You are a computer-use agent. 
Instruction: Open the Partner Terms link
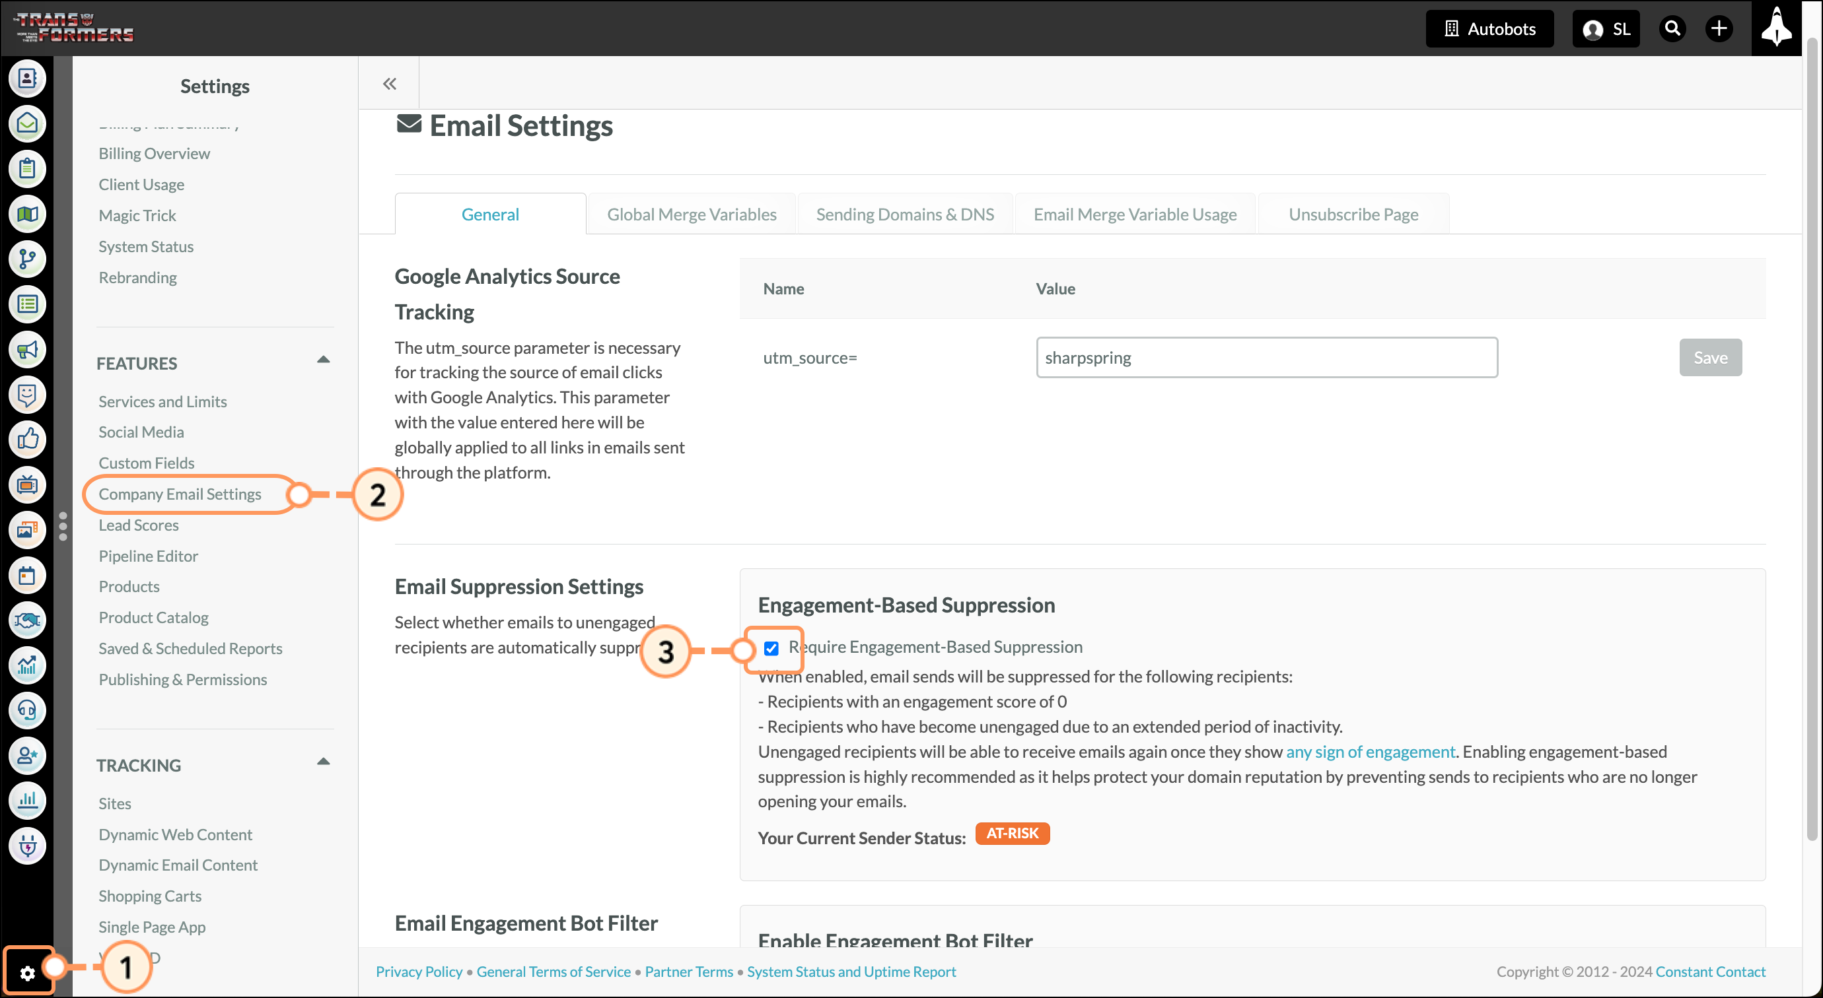pos(688,972)
